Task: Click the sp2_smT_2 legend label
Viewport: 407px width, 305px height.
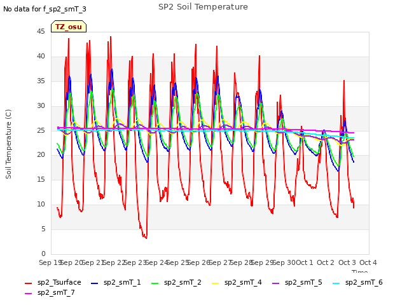Action: pos(183,282)
